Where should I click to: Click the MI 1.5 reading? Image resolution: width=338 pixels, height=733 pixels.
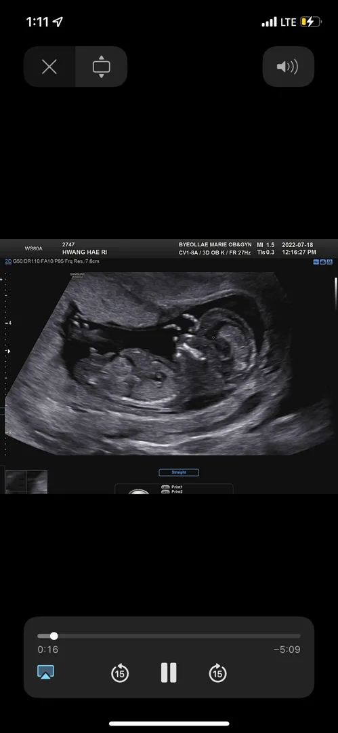point(266,244)
